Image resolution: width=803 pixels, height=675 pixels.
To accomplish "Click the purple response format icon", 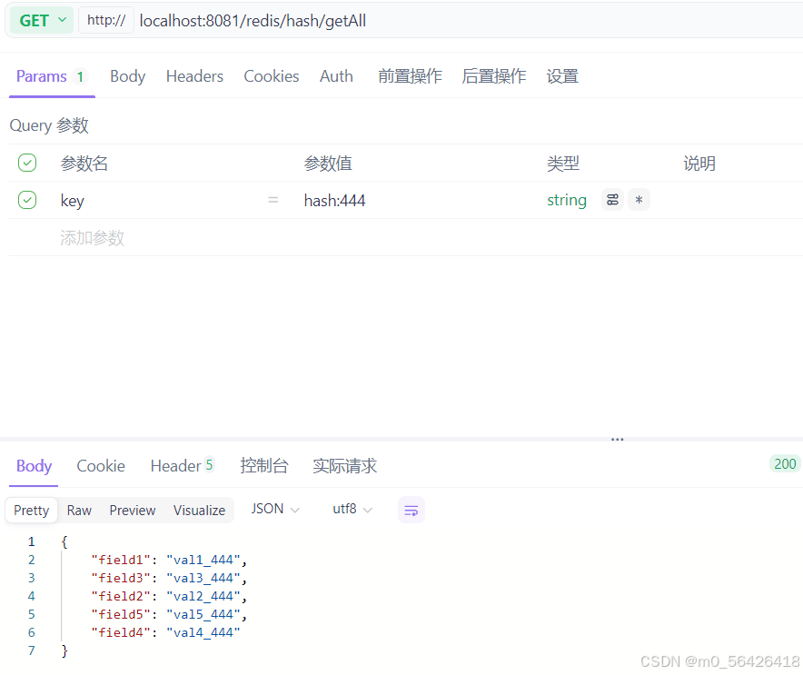I will coord(411,510).
